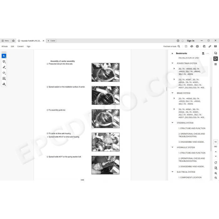Open STEERING SYSTEM bookmark text
The image size is (219, 219).
point(185,123)
